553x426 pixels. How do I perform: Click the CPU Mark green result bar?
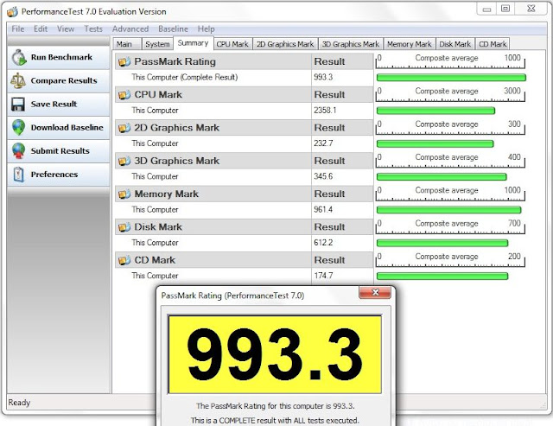tap(435, 111)
